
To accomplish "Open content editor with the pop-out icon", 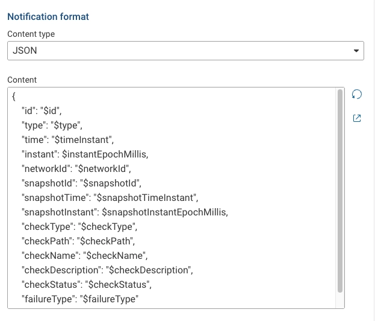I will (357, 118).
